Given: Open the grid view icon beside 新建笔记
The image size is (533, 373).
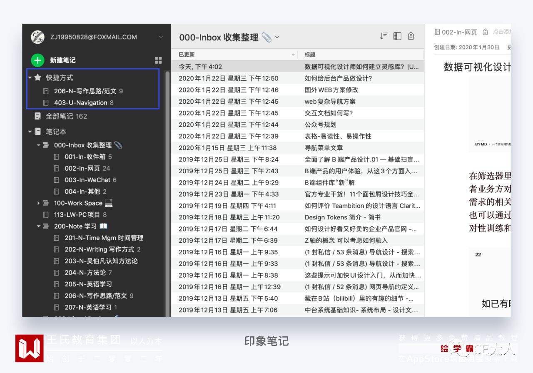Looking at the screenshot, I should click(158, 60).
